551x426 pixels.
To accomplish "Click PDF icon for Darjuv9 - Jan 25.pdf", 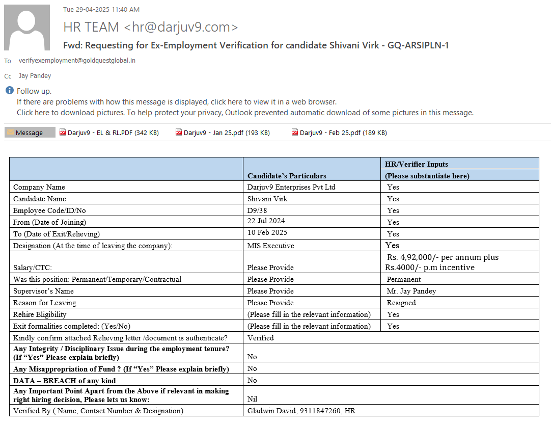I will coord(179,132).
